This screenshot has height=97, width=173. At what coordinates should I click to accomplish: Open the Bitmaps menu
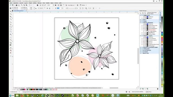(39, 3)
